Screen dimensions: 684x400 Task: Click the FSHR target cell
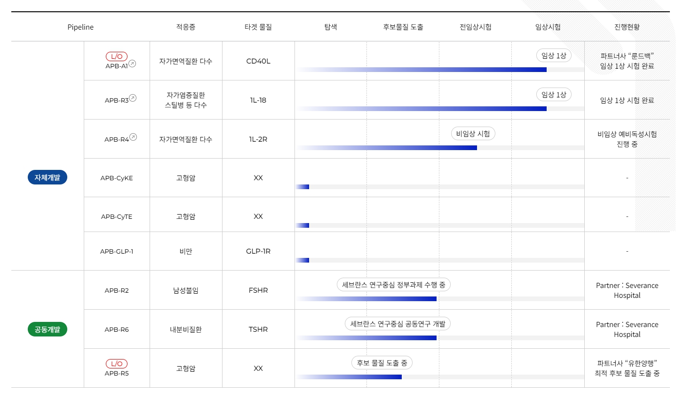tap(258, 290)
